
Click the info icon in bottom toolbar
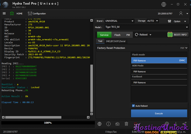pos(109,124)
